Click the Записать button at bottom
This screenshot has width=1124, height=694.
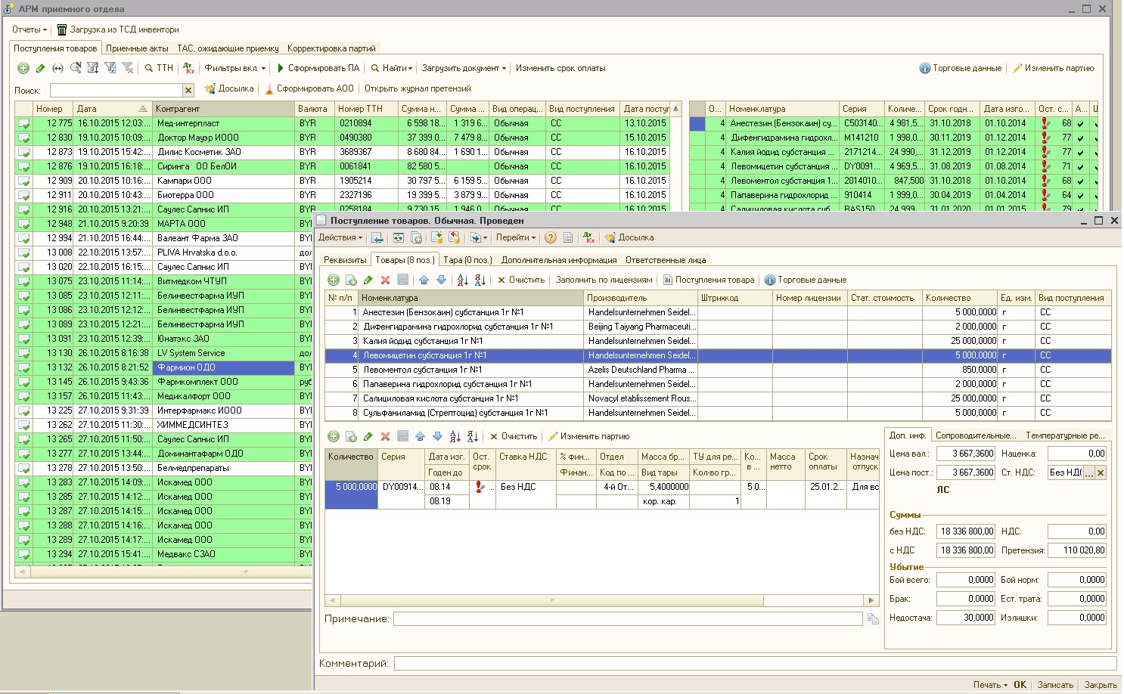pyautogui.click(x=1054, y=685)
